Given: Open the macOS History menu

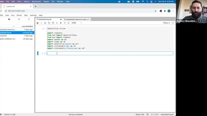Looking at the screenshot, I should click(27, 2).
